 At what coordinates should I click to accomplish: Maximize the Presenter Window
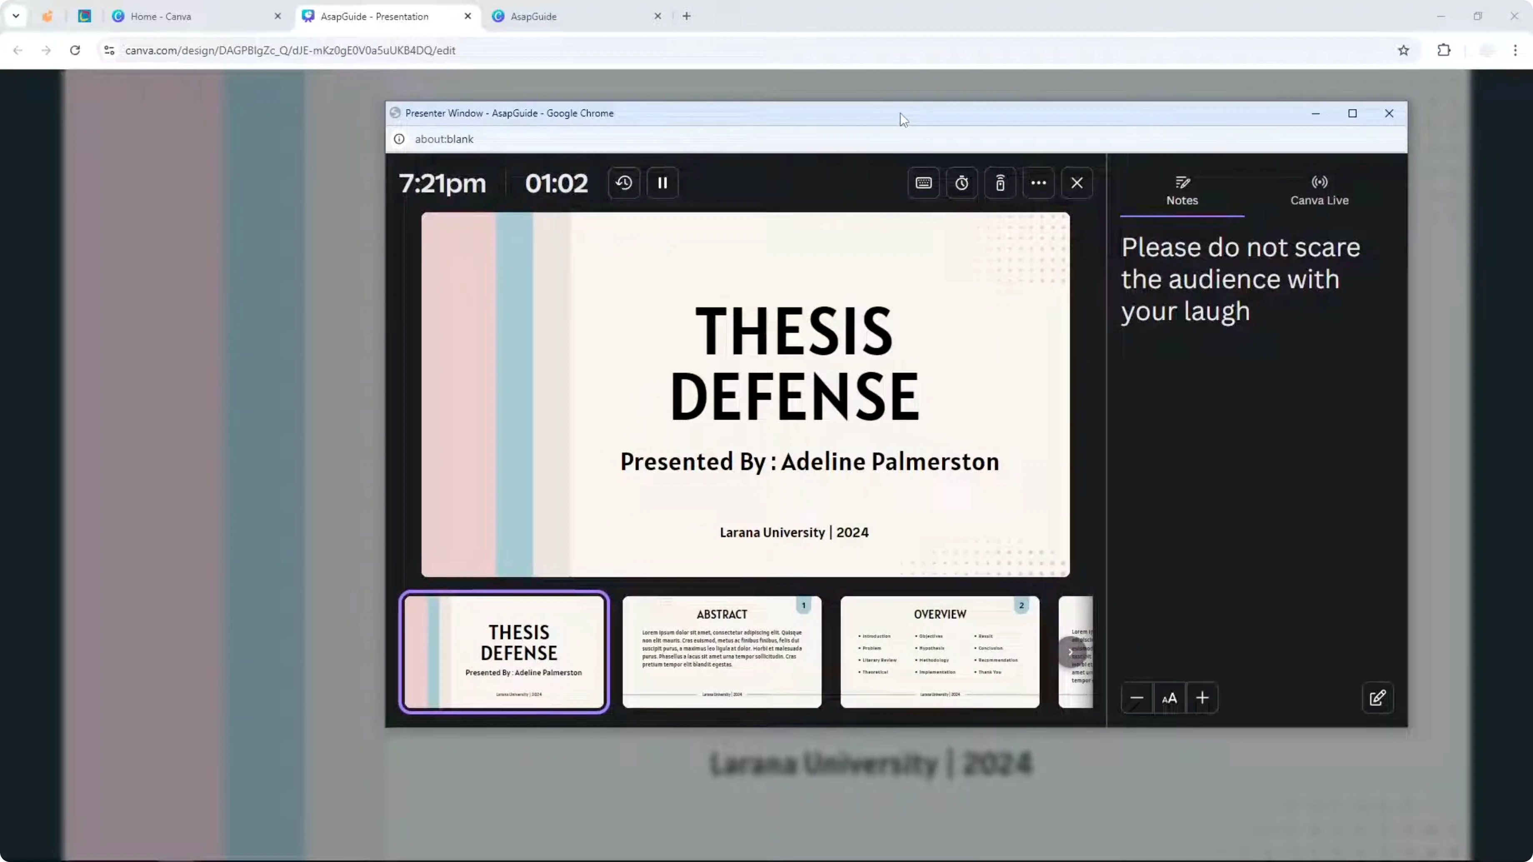(1352, 113)
